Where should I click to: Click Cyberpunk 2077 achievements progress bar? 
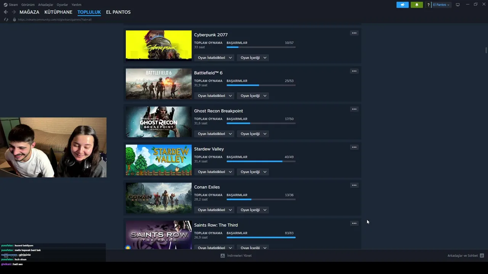pyautogui.click(x=261, y=47)
